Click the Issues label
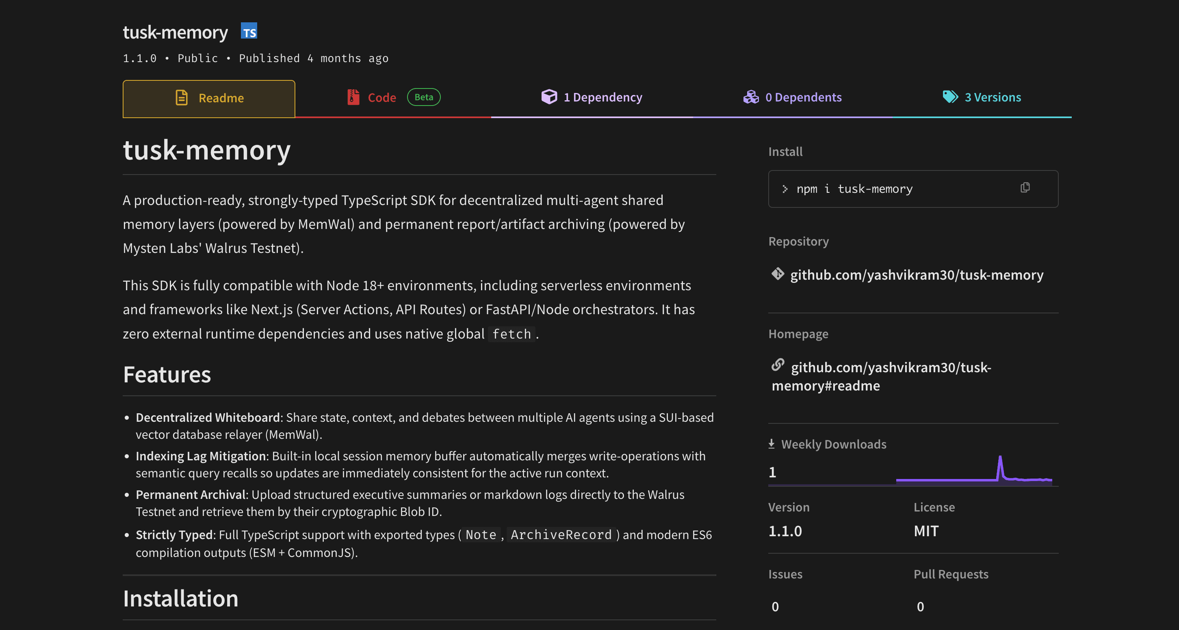Screen dimensions: 1179x630 785,574
